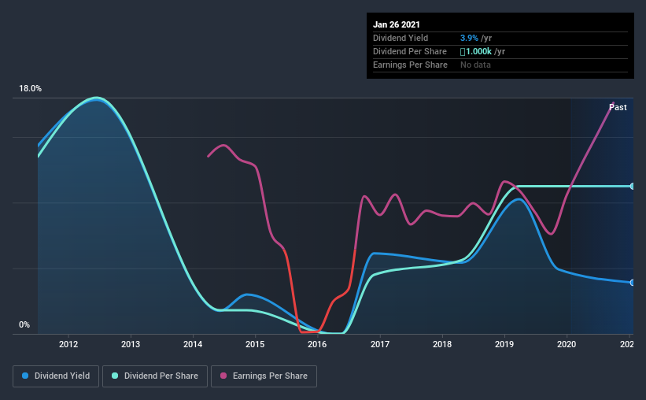Click the 'Jan 26 2021' tooltip date

coord(397,24)
